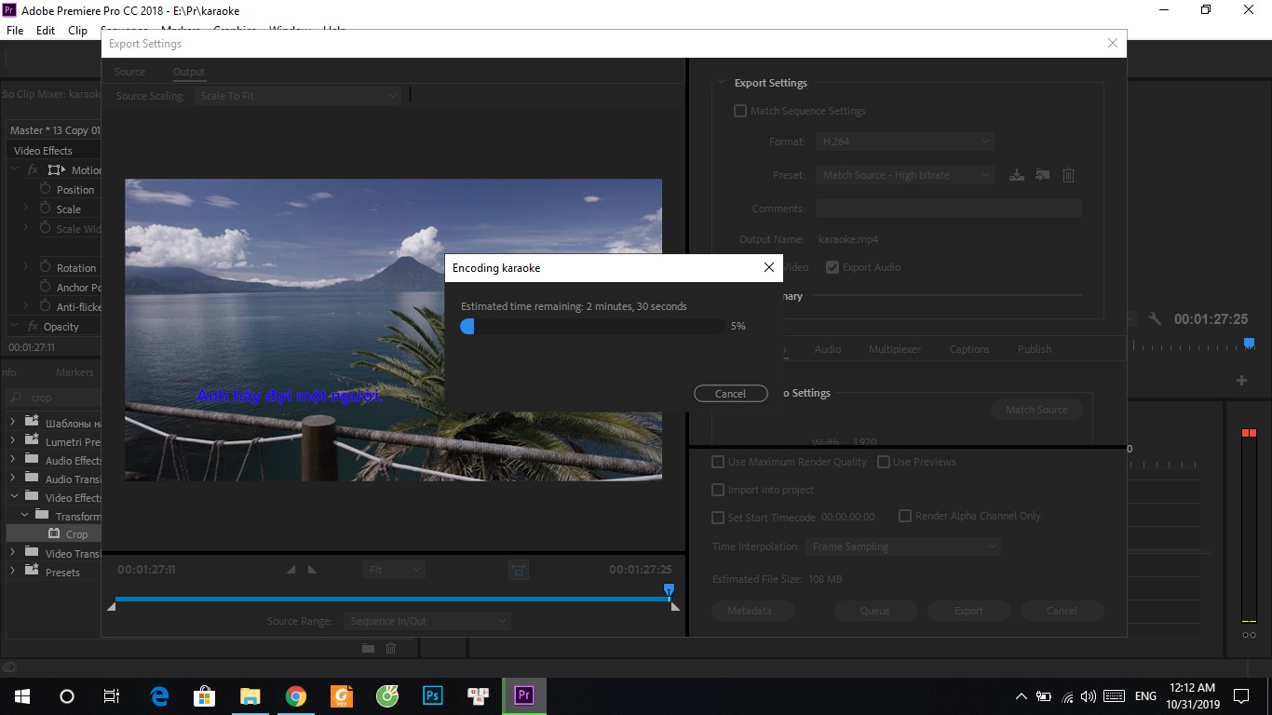1272x715 pixels.
Task: Enable Use Maximum Render Quality
Action: [x=718, y=462]
